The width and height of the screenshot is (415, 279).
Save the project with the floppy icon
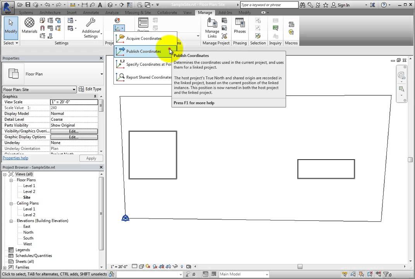28,5
